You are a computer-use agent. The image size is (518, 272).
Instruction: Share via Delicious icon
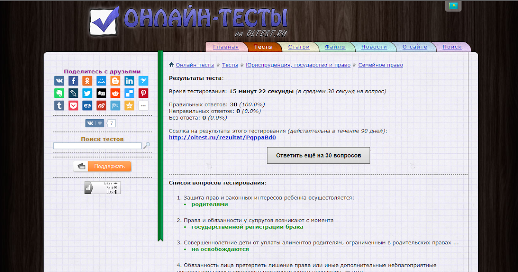click(129, 93)
